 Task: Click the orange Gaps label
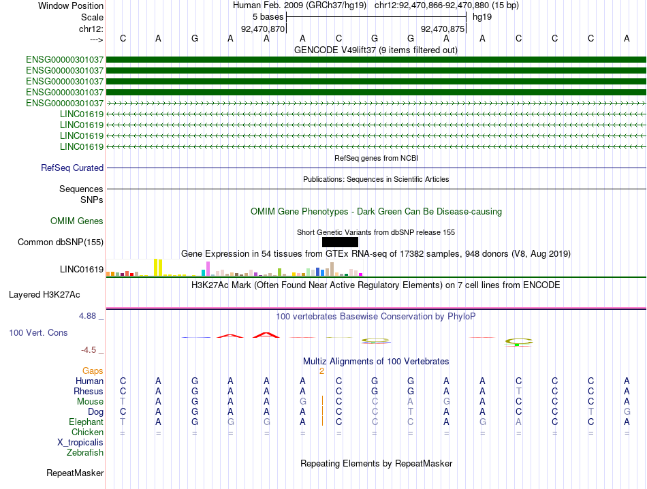coord(93,371)
